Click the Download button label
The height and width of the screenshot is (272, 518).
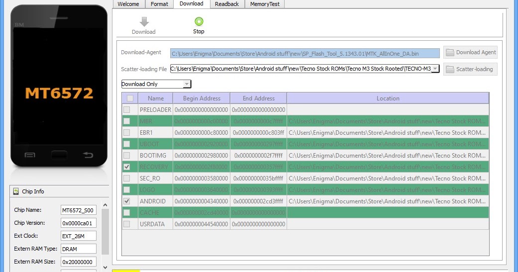144,32
